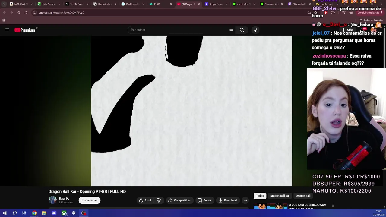Switch to the PixGG tab

click(160, 4)
